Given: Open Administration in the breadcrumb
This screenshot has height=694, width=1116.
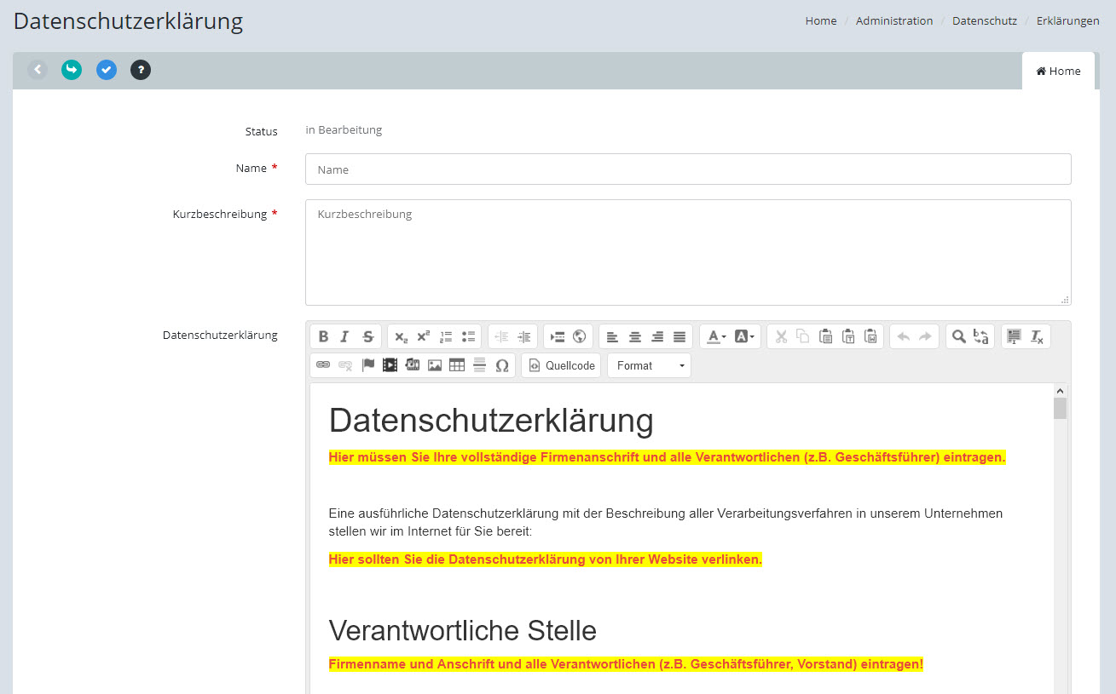Looking at the screenshot, I should [894, 20].
